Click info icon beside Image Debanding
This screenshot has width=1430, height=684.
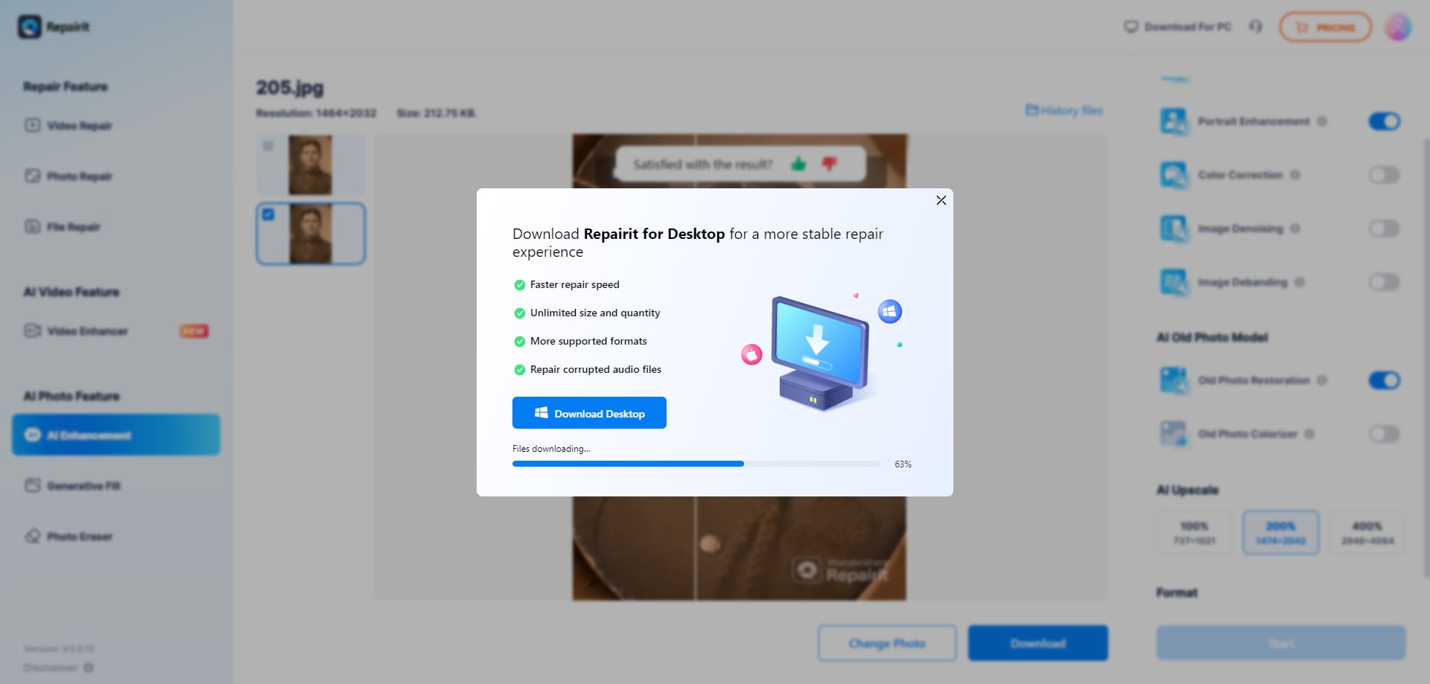pyautogui.click(x=1300, y=282)
